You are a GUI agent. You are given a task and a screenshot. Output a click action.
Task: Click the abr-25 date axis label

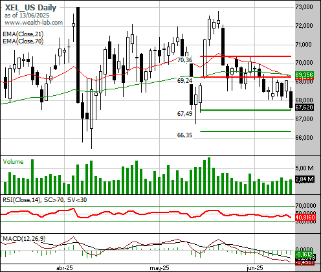point(64,268)
